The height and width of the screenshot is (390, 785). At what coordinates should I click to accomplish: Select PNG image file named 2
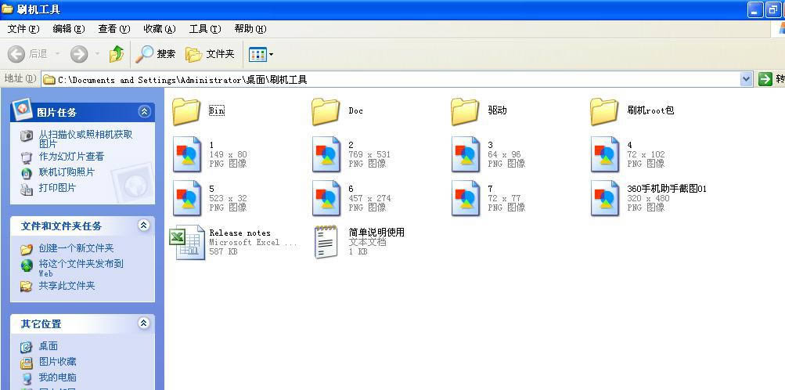coord(326,154)
